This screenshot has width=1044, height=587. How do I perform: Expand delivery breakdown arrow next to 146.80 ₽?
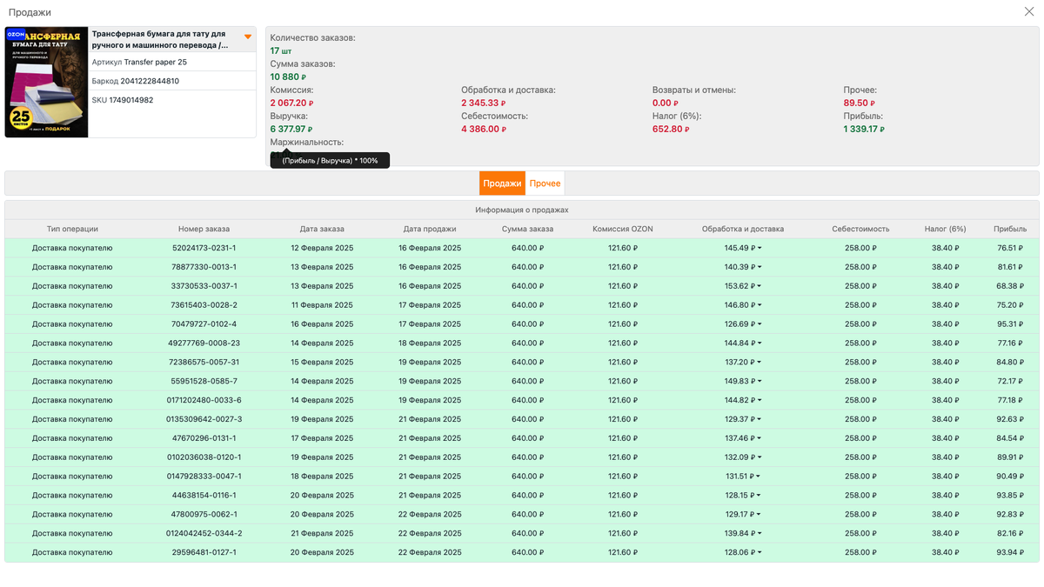point(760,305)
